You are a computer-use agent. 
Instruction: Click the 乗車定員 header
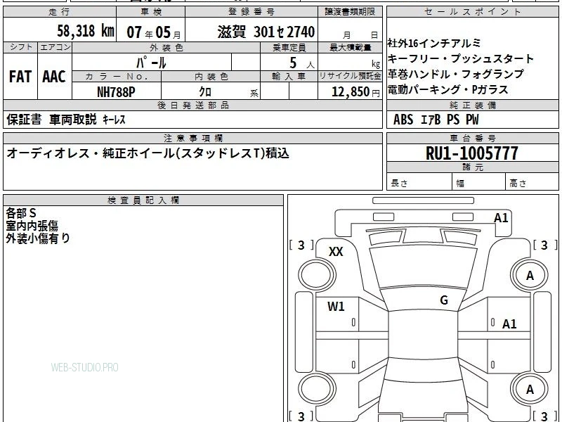pos(289,47)
